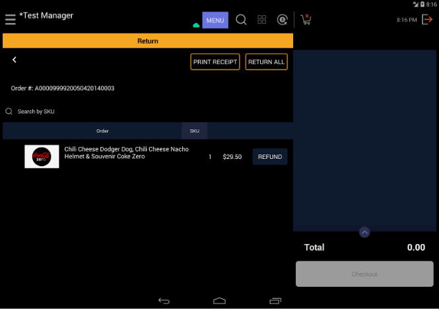
Task: Click the PRINT RECEIPT button
Action: coord(215,62)
